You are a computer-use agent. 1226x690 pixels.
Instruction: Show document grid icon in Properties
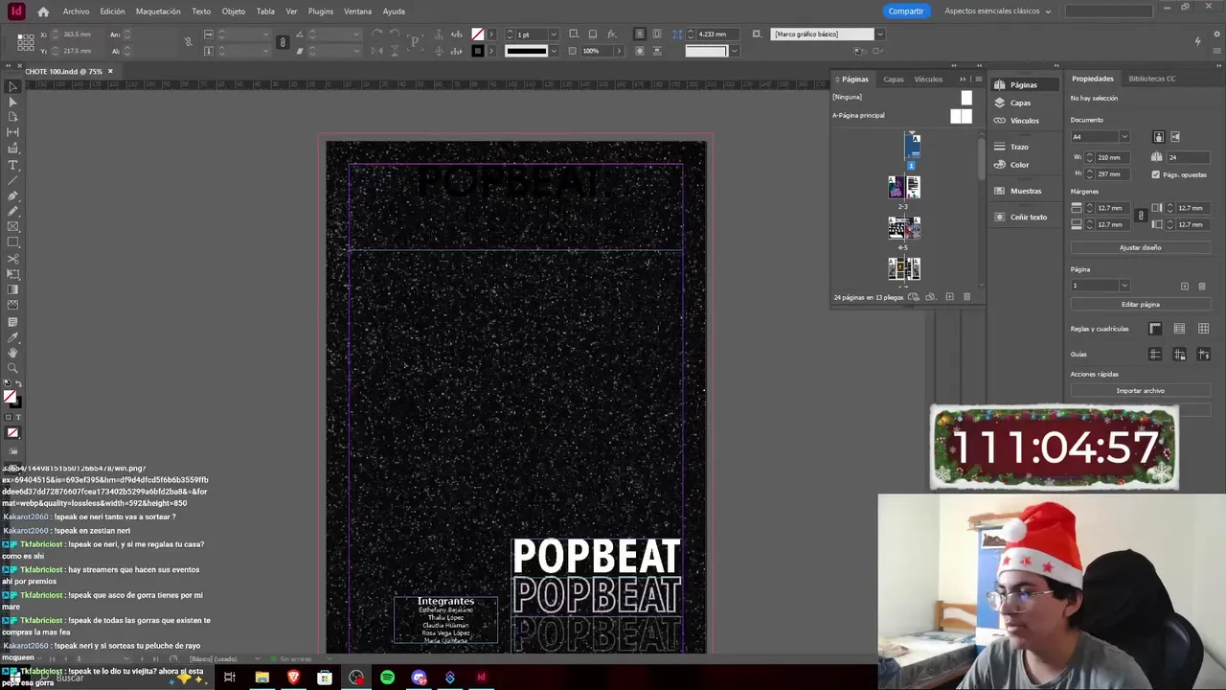[x=1203, y=329]
